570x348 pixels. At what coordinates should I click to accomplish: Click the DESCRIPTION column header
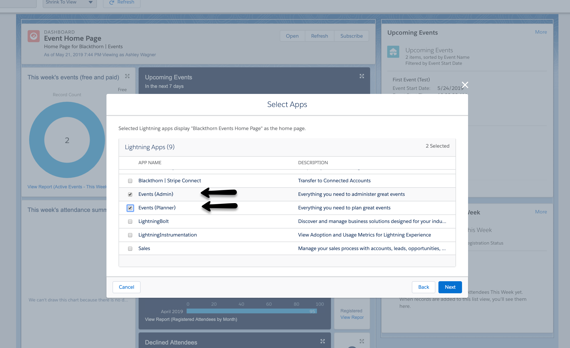[x=313, y=163]
